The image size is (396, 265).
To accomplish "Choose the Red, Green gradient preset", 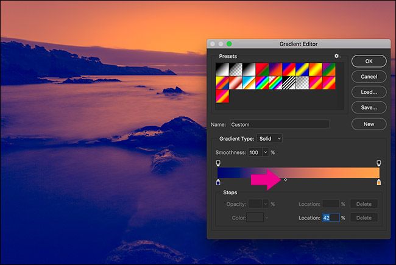I will pyautogui.click(x=262, y=69).
